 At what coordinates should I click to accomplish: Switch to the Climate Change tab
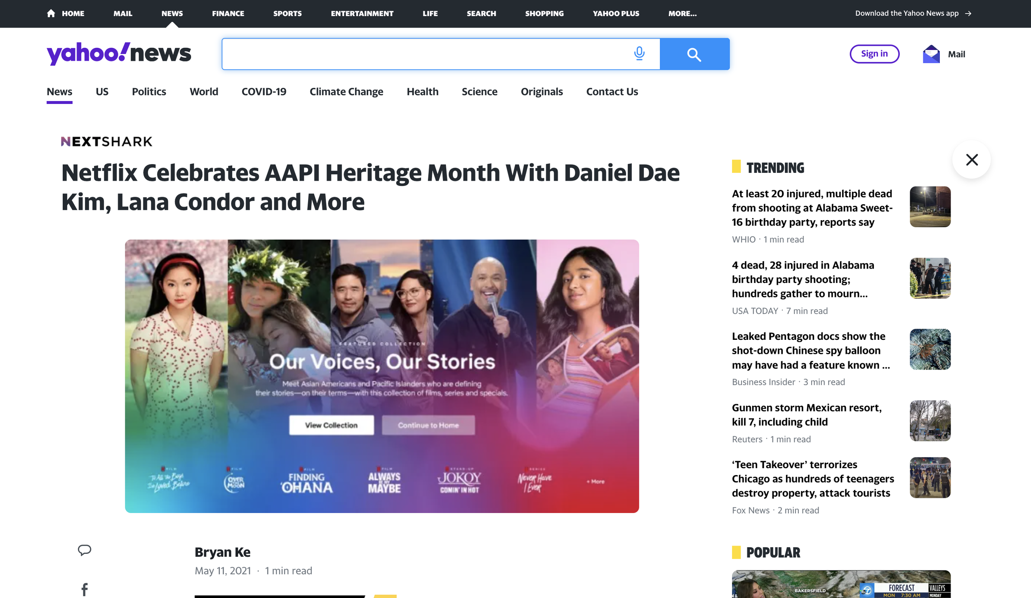point(346,92)
